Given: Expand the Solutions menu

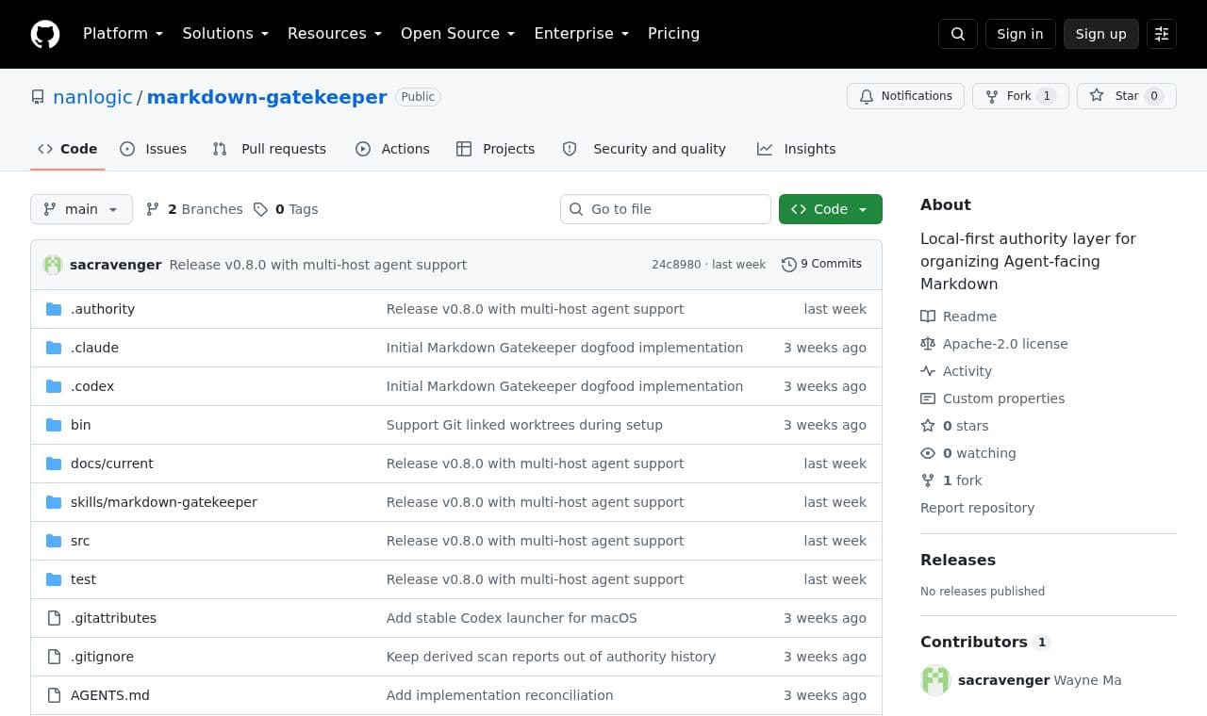Looking at the screenshot, I should point(225,34).
